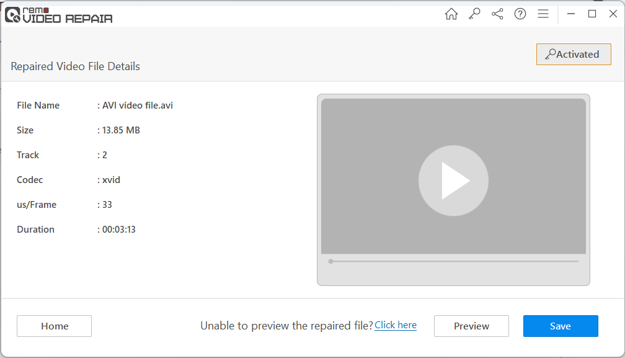Select the "AVI video file.avi" file name
Image resolution: width=625 pixels, height=358 pixels.
(137, 105)
